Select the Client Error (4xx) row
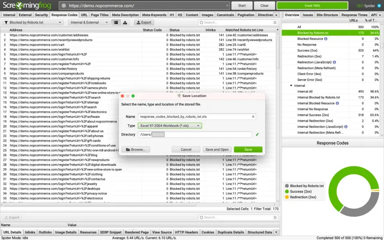The width and height of the screenshot is (384, 240). coord(331,74)
